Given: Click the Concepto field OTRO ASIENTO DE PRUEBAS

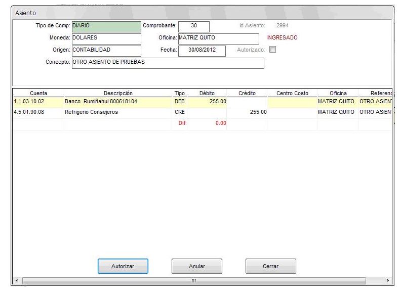Looking at the screenshot, I should (x=168, y=63).
